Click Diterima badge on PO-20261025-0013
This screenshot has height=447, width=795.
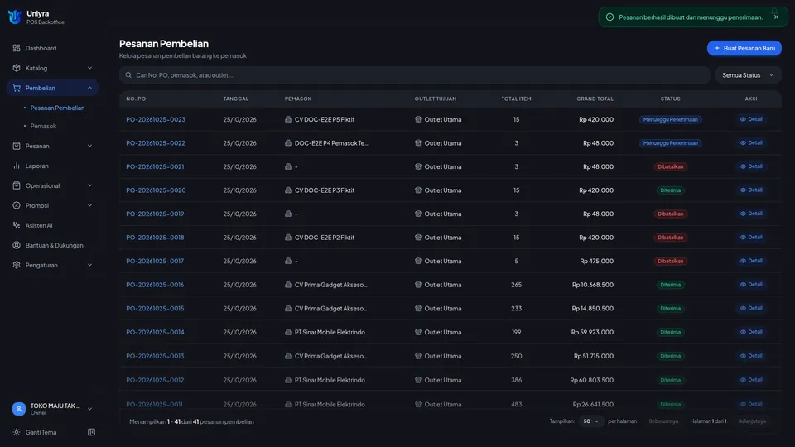click(670, 356)
